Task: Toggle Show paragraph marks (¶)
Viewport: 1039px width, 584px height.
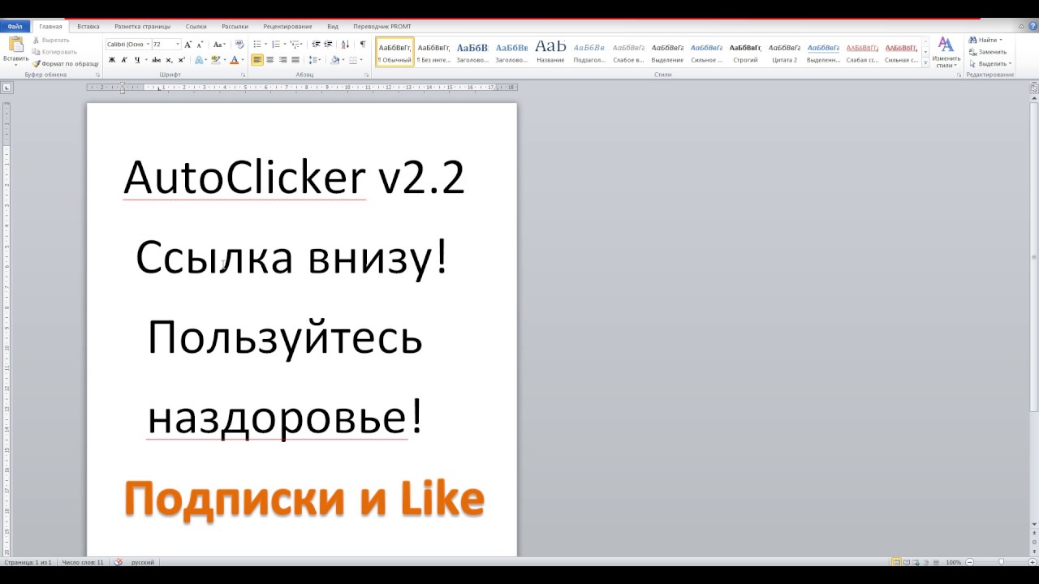Action: 363,45
